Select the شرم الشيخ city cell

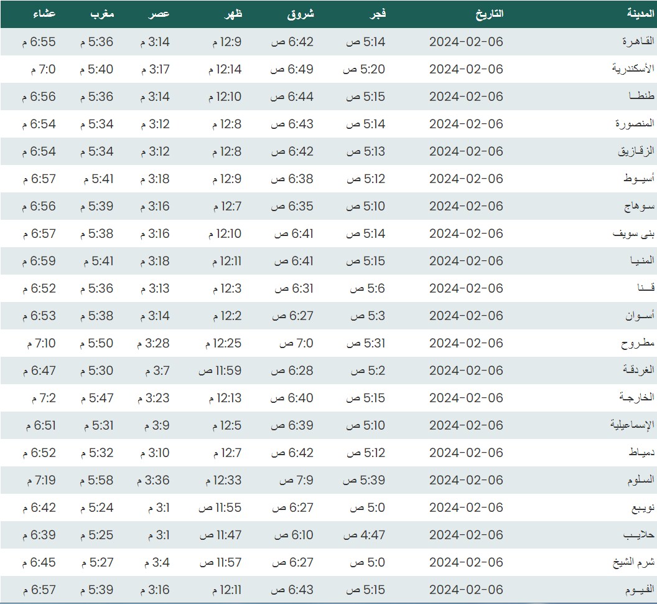633,562
